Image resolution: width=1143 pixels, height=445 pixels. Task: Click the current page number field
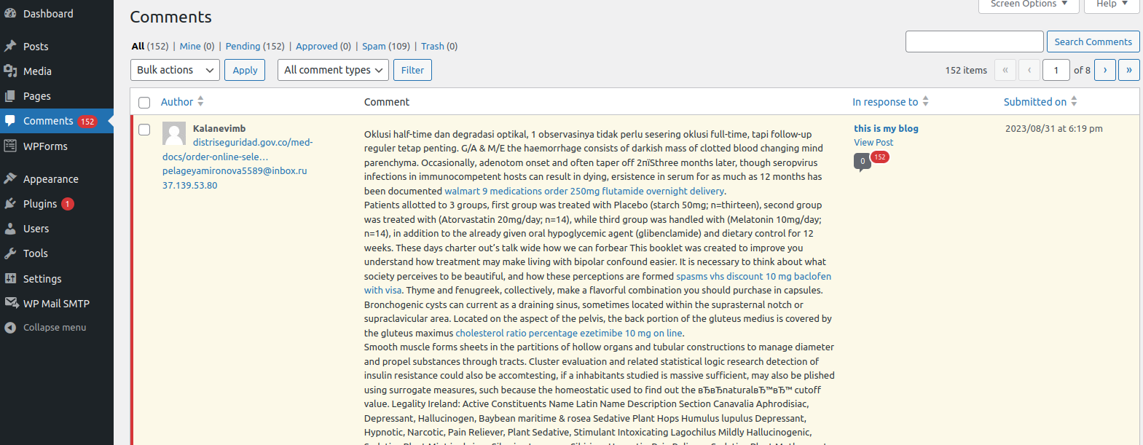pos(1056,70)
